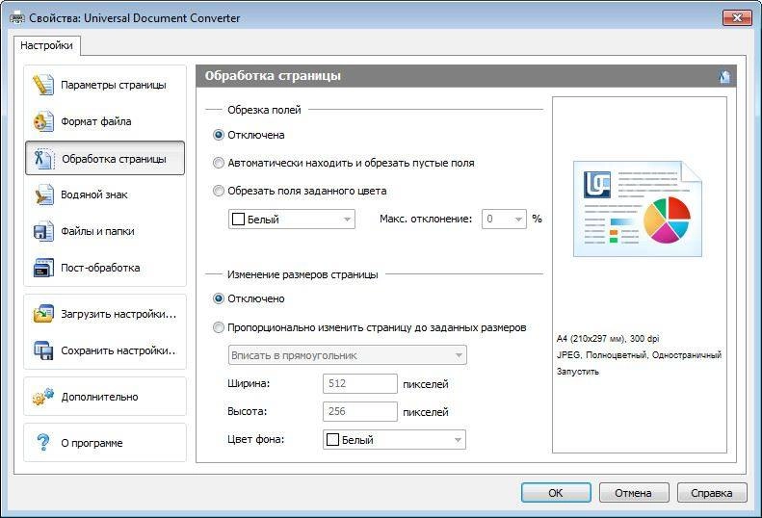762x518 pixels.
Task: Open the crop color Белый dropdown
Action: [x=292, y=220]
